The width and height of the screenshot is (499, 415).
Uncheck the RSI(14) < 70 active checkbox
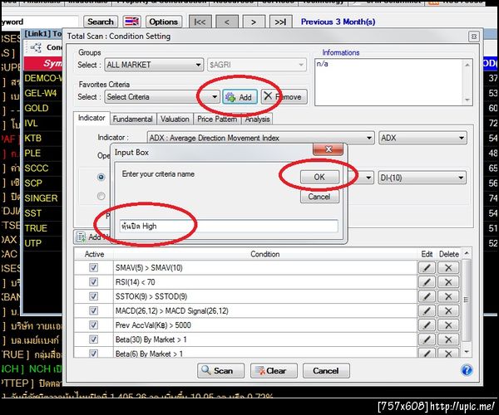93,282
